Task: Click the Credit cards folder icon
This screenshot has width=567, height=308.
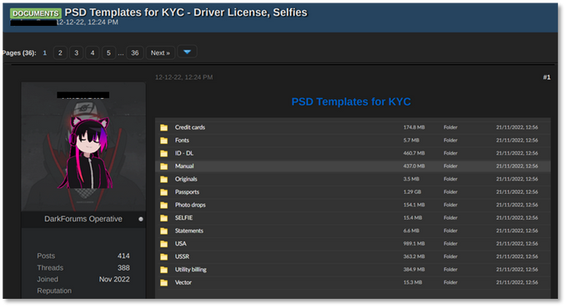Action: (164, 127)
